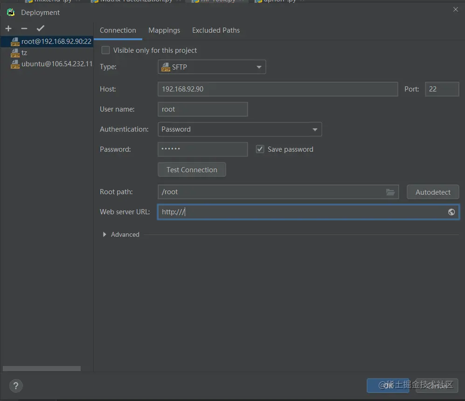The image size is (465, 401).
Task: Click the Port field showing 22
Action: [x=442, y=89]
